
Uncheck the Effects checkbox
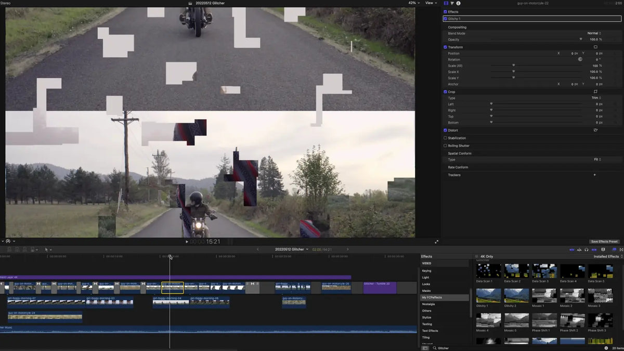445,11
